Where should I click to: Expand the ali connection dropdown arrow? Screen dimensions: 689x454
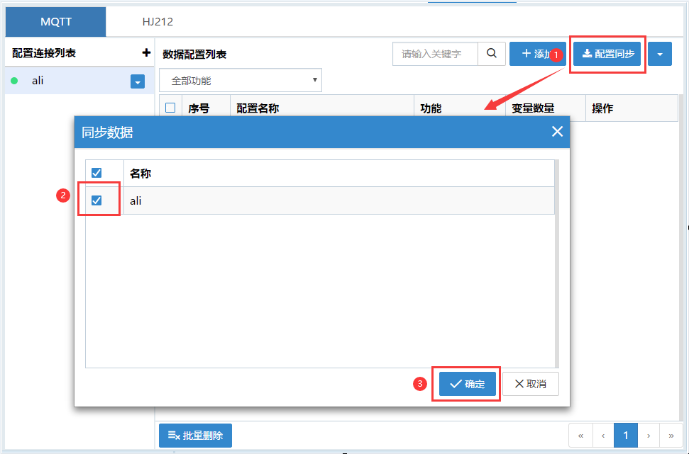[138, 81]
